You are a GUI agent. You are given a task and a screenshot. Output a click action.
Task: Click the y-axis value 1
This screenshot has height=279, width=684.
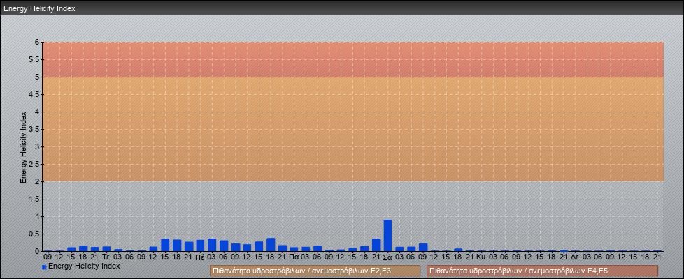click(38, 216)
